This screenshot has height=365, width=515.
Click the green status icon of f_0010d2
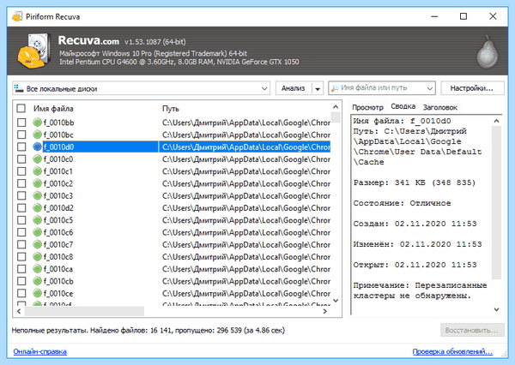tap(38, 208)
